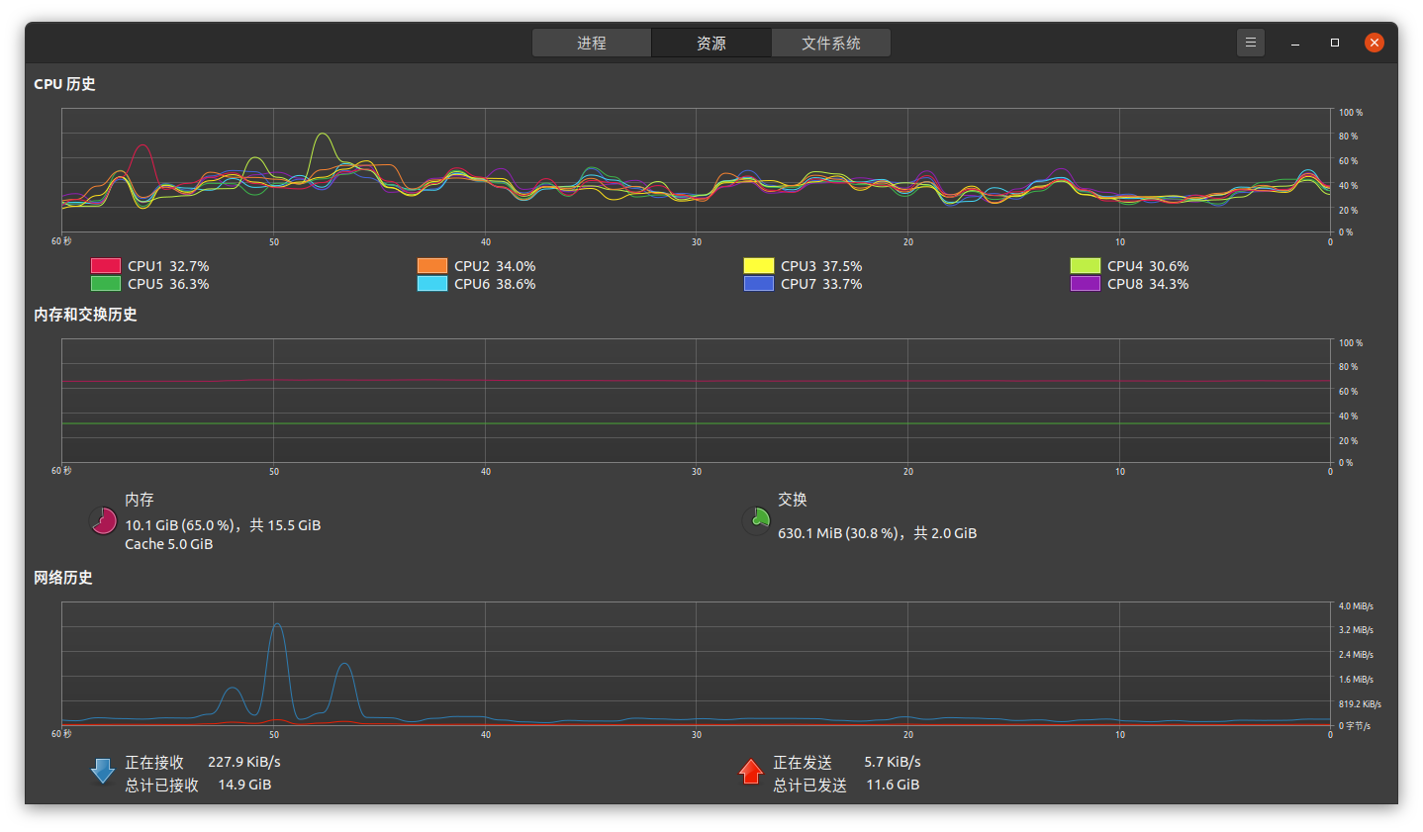Click the 630.1 MiB swap usage text
Viewport: 1423px width, 832px height.
click(877, 533)
